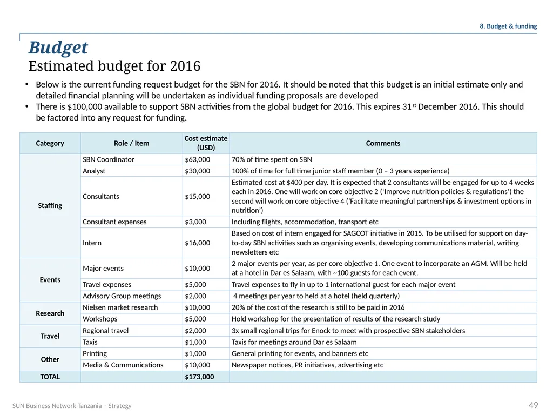
Task: Click the 'Consultant expenses' item cell
Action: click(x=132, y=222)
